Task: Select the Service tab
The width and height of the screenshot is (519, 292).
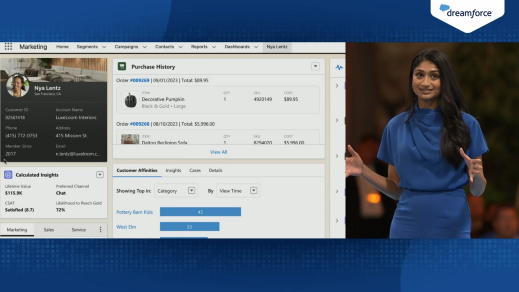Action: click(79, 230)
